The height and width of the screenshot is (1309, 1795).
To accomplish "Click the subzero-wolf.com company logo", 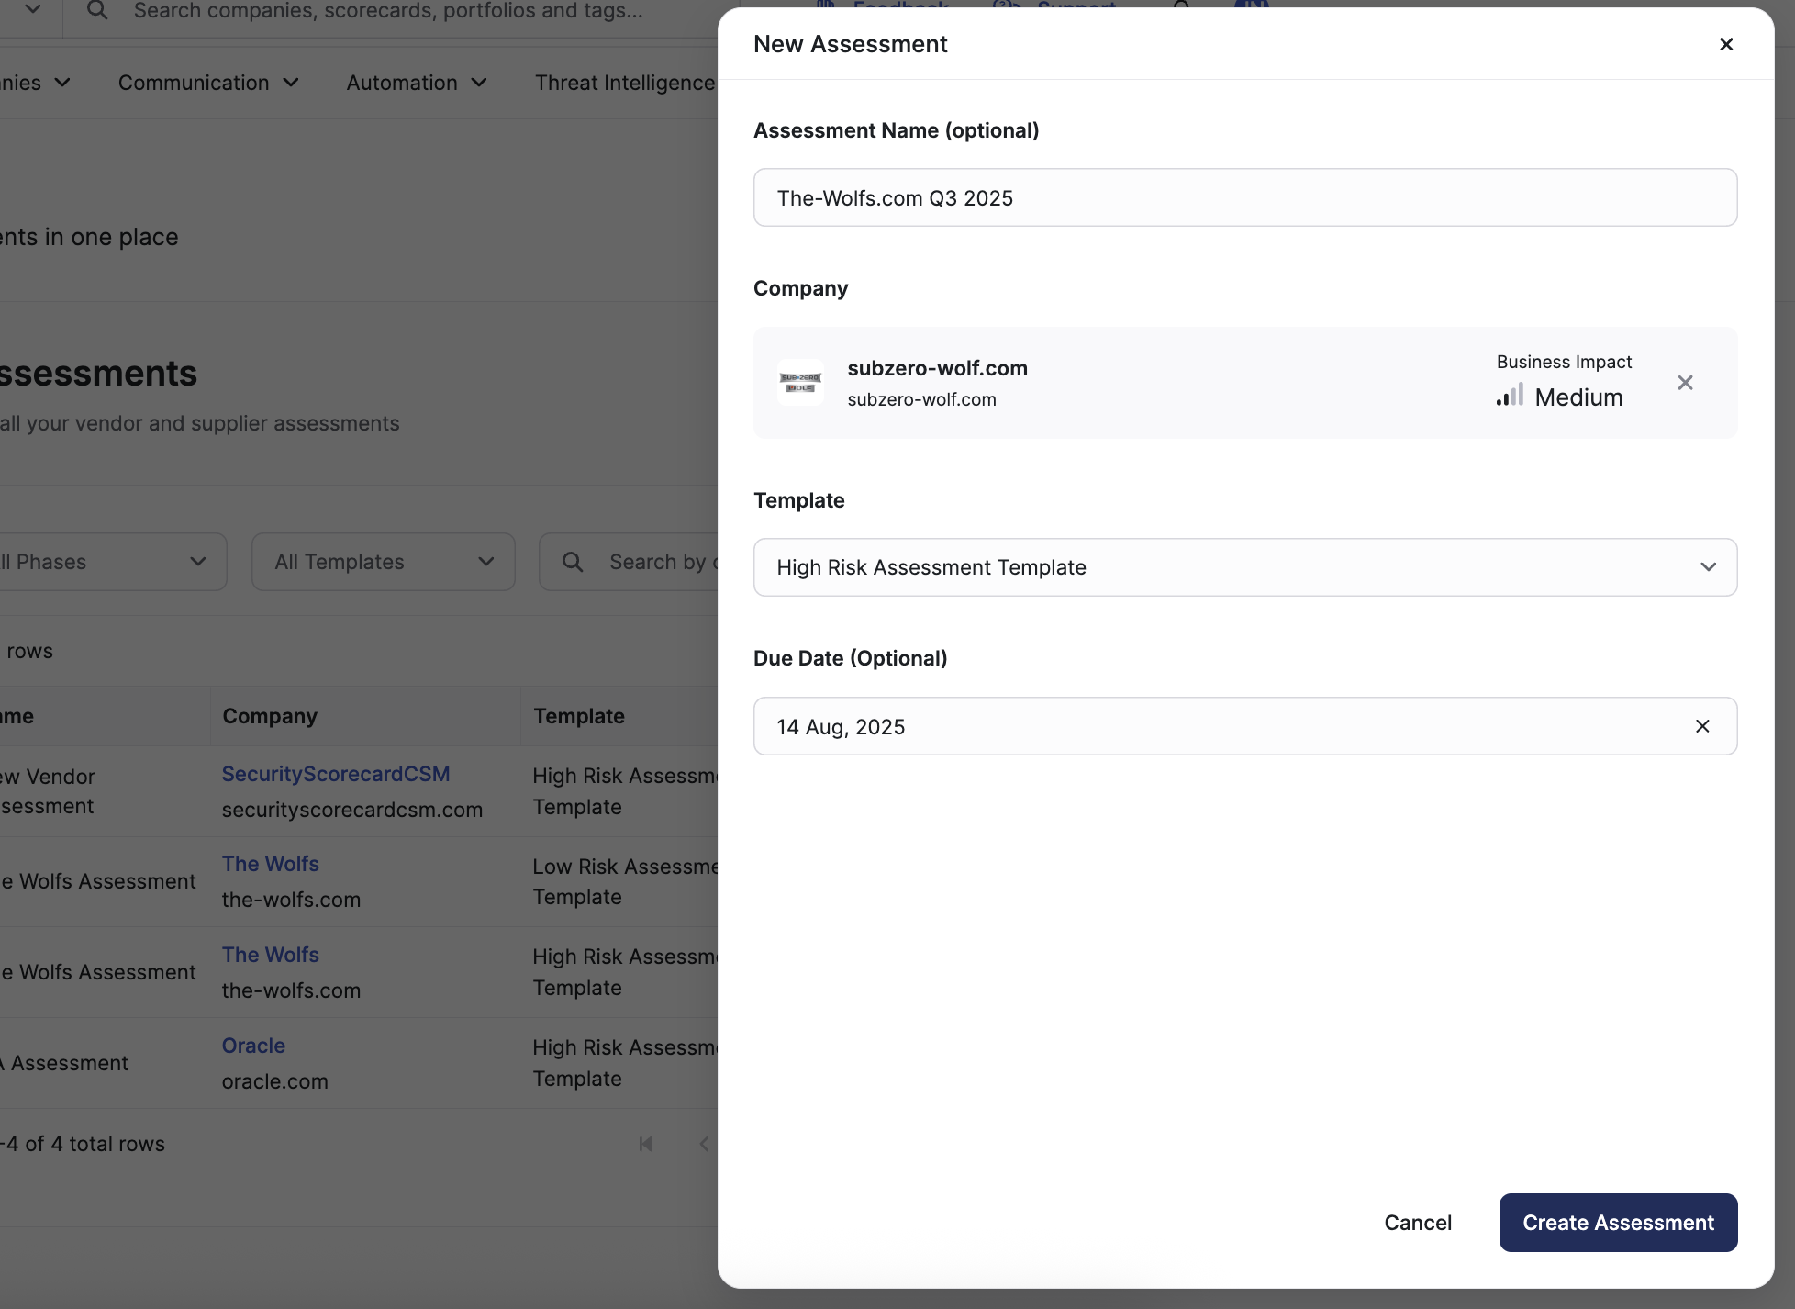I will coord(800,382).
